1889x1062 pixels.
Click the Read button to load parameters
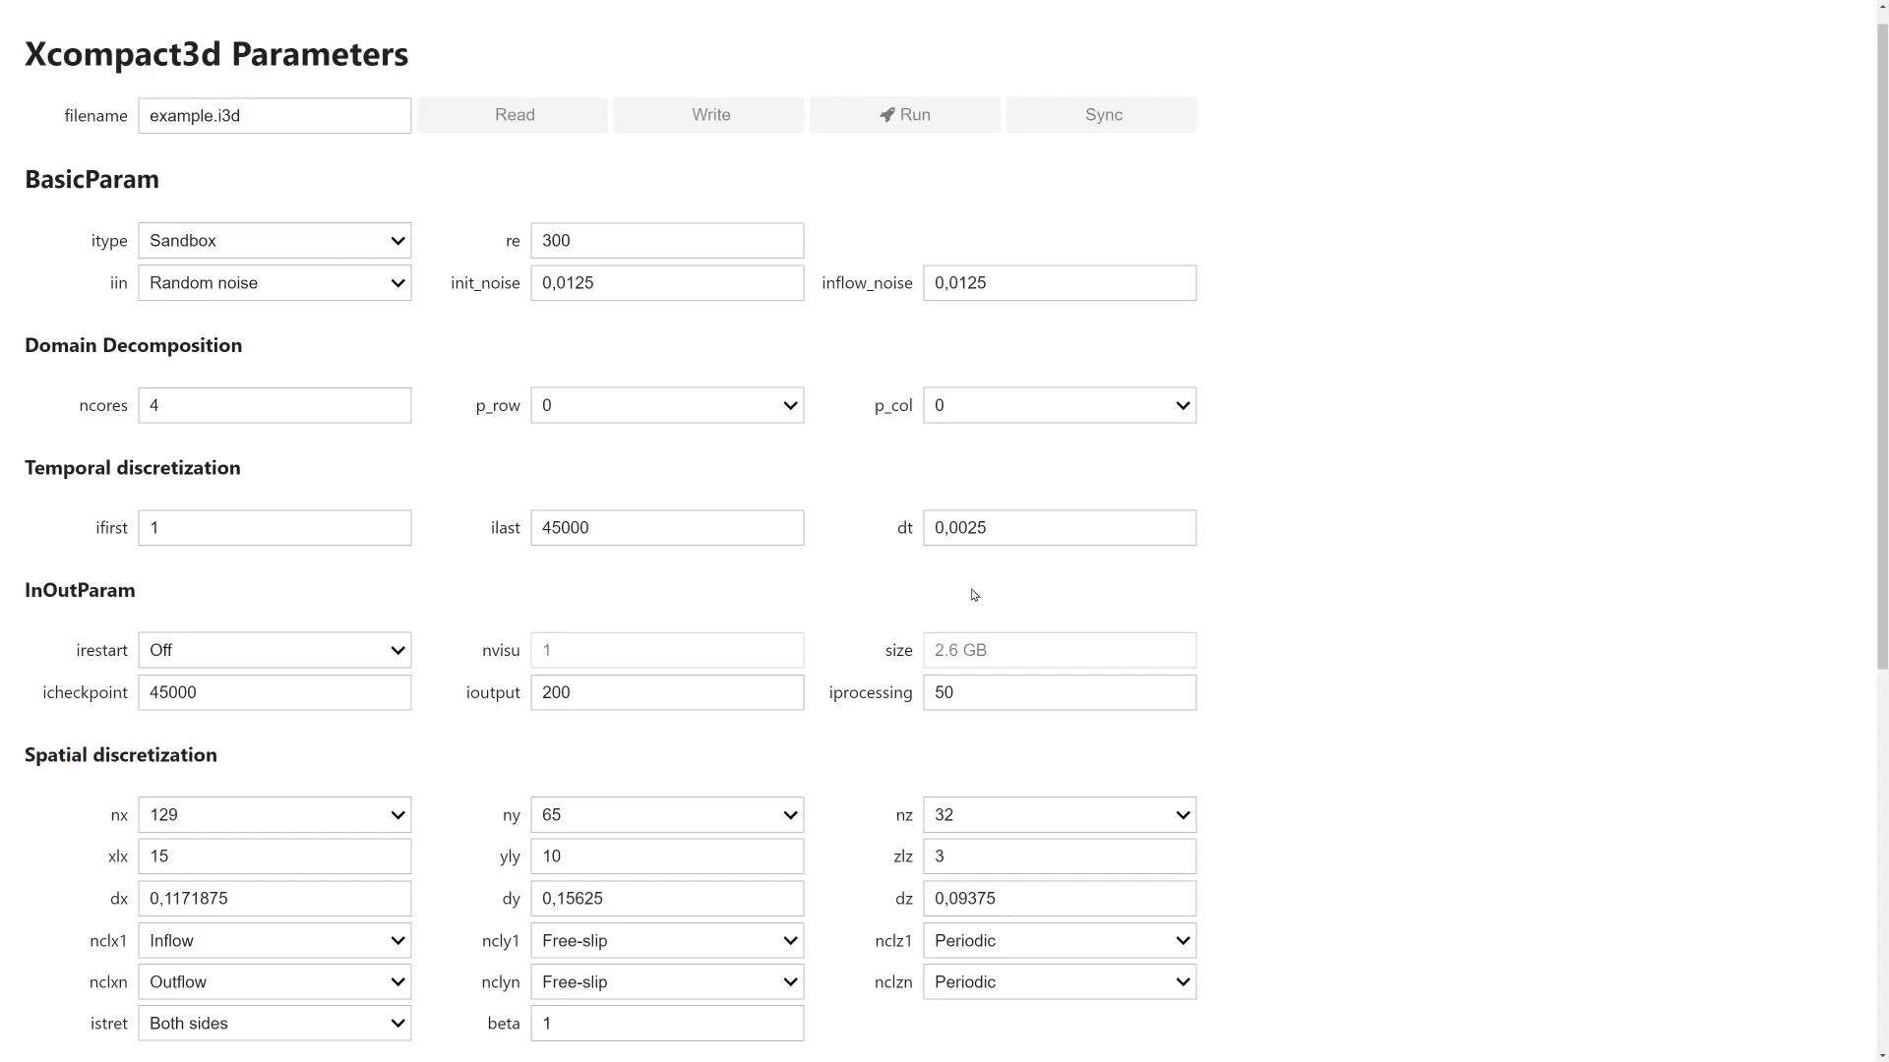[x=514, y=114]
